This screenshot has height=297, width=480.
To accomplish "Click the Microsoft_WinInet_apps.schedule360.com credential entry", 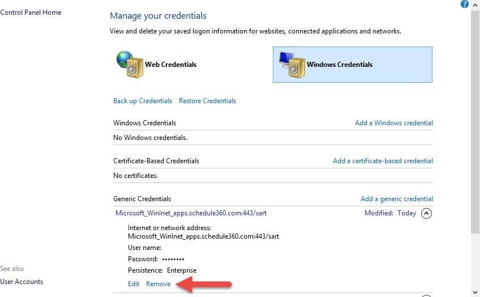I will pyautogui.click(x=191, y=213).
